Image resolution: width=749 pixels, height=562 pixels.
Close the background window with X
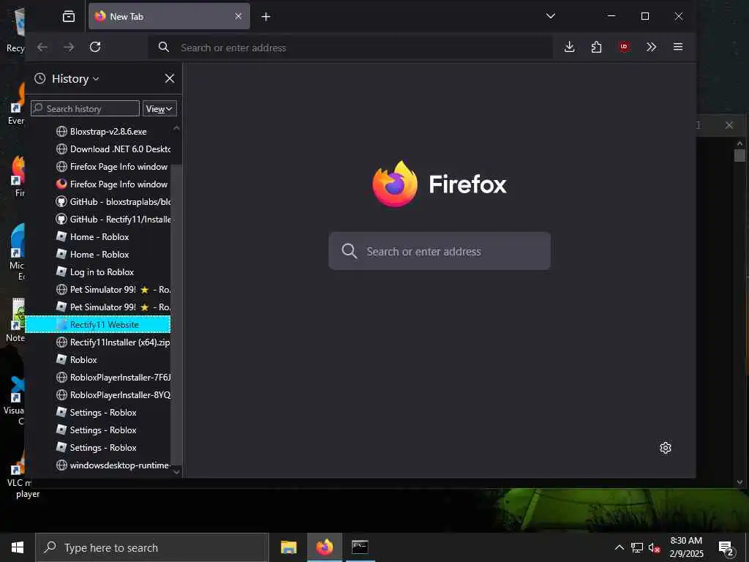[729, 125]
